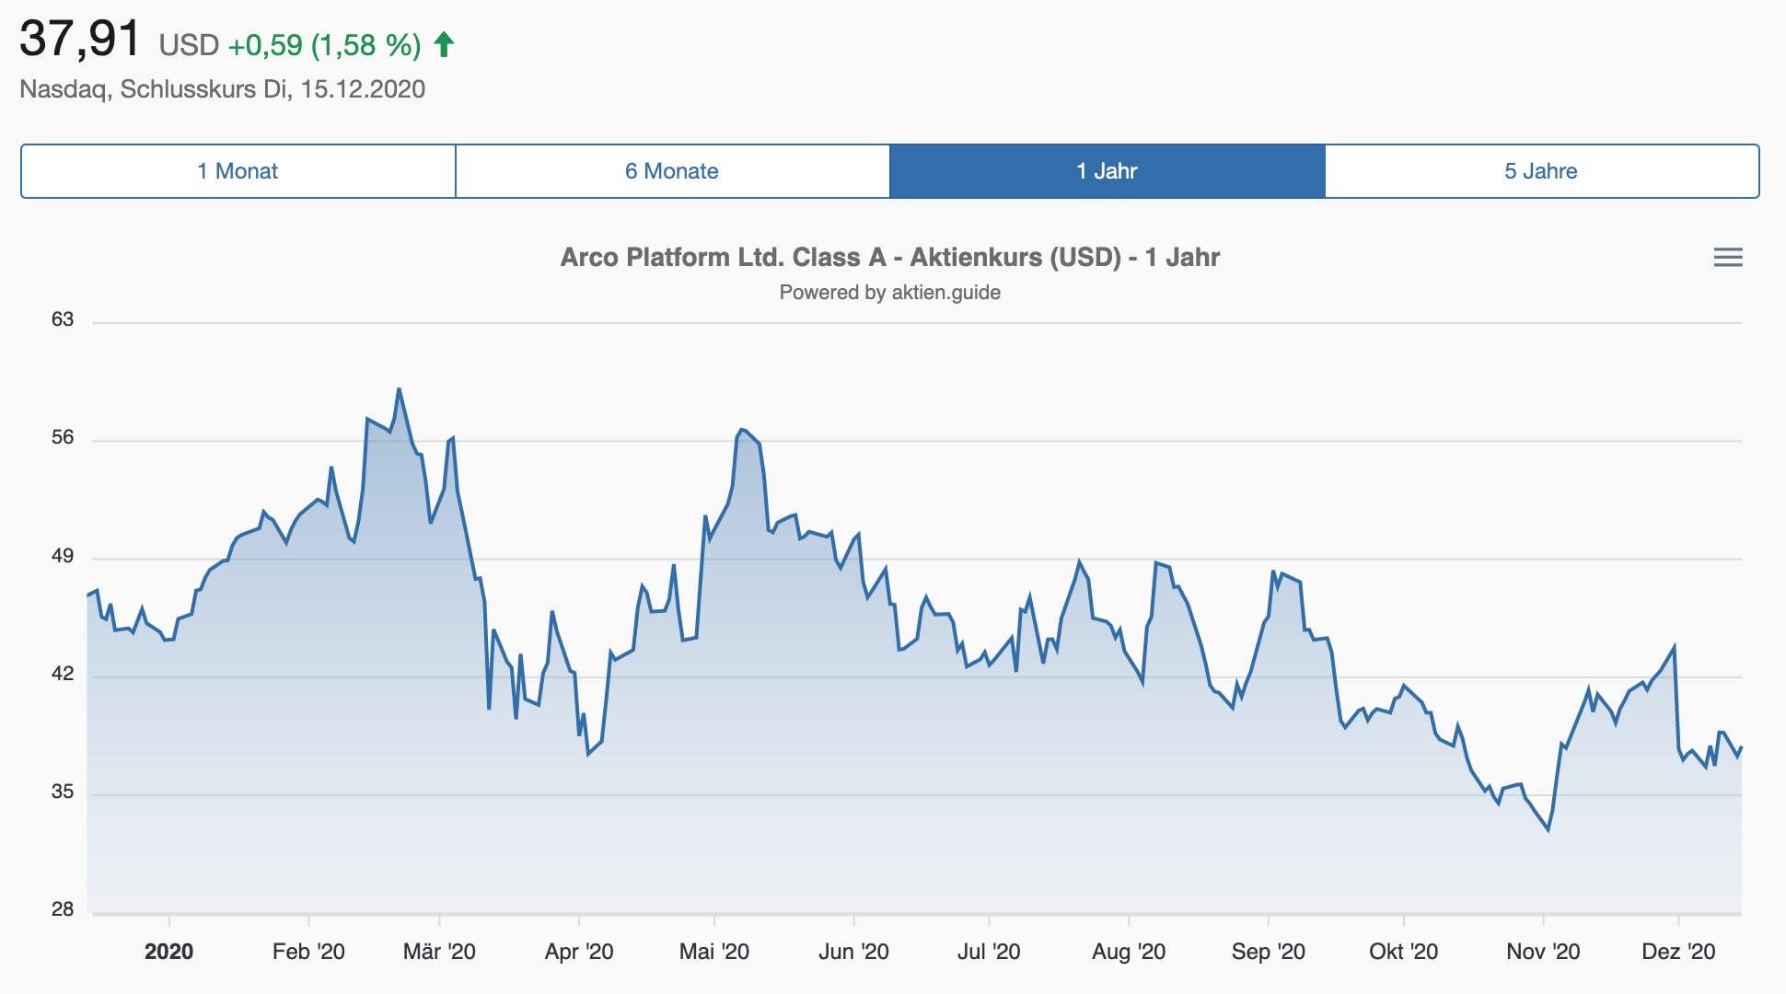This screenshot has height=994, width=1786.
Task: Select the 1 Jahr range tab
Action: click(1108, 171)
